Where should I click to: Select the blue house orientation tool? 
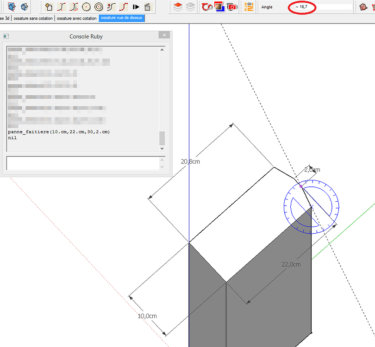[x=12, y=7]
